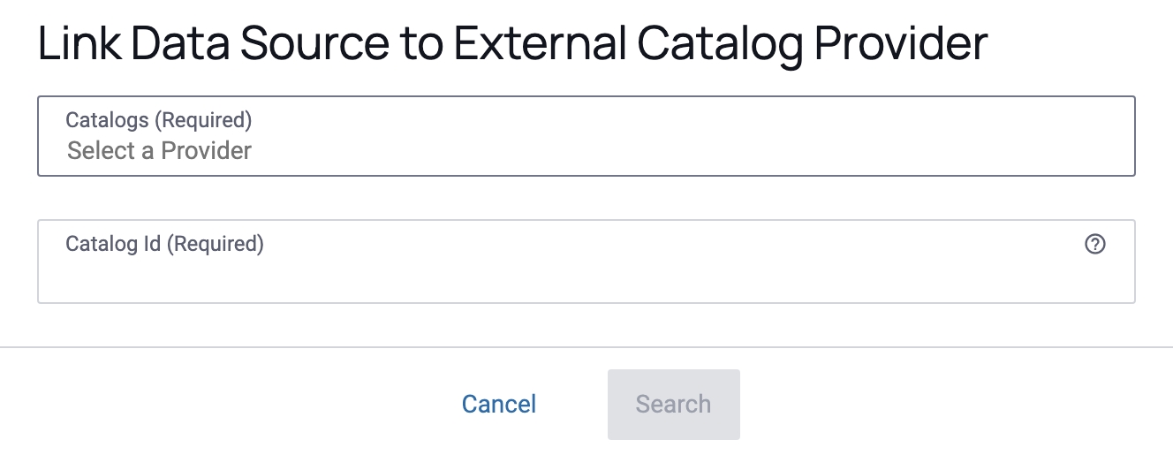Click the Cancel link
The width and height of the screenshot is (1173, 455).
(x=499, y=404)
